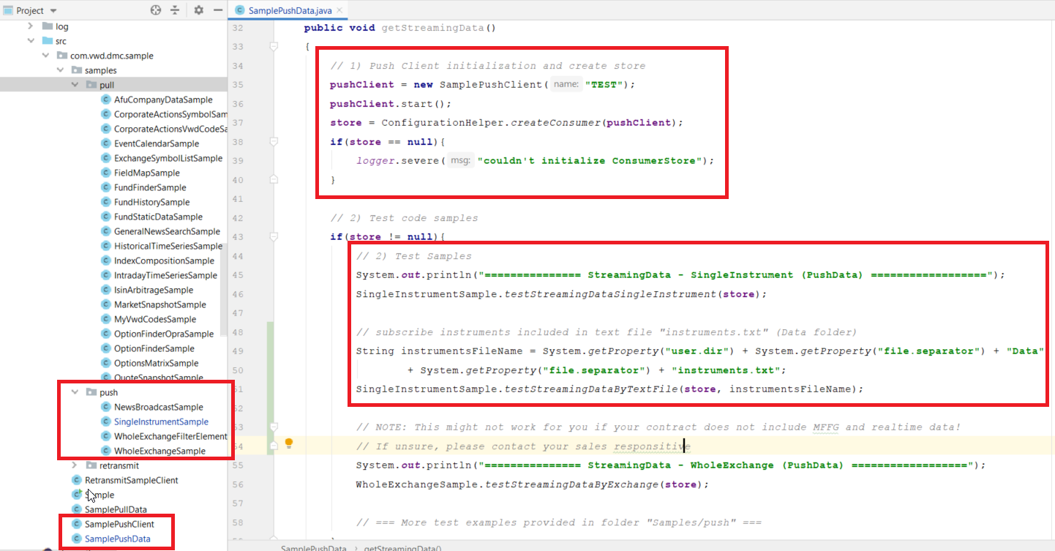Open SingleInstrumentSample in the project tree
Screen dimensions: 1055x551
tap(161, 421)
